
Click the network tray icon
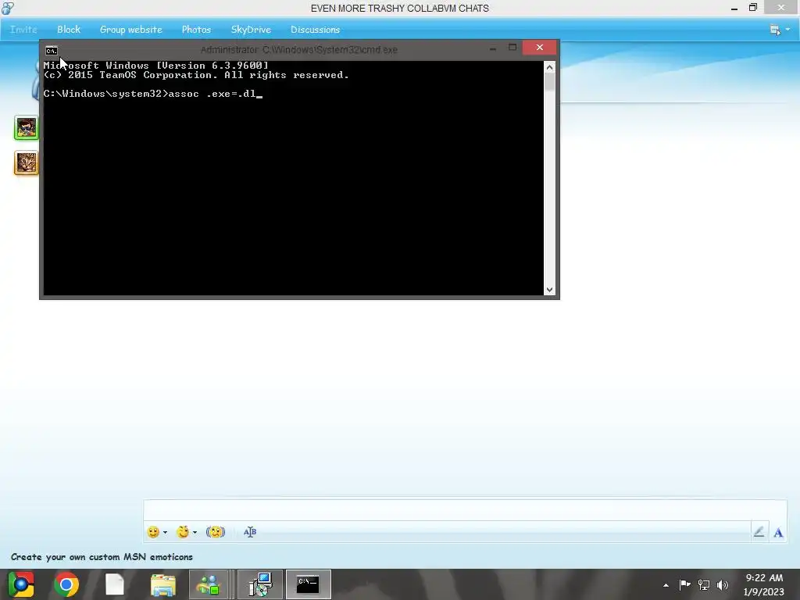[704, 584]
